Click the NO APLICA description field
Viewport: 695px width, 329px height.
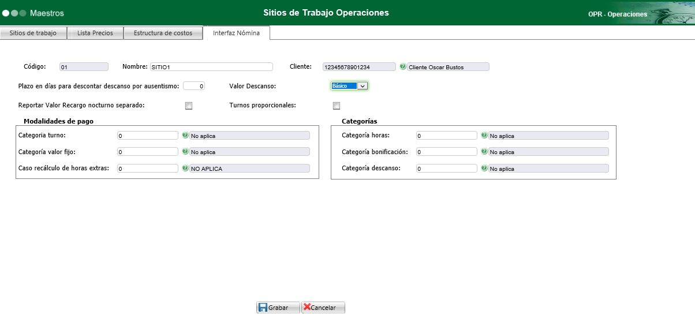249,169
